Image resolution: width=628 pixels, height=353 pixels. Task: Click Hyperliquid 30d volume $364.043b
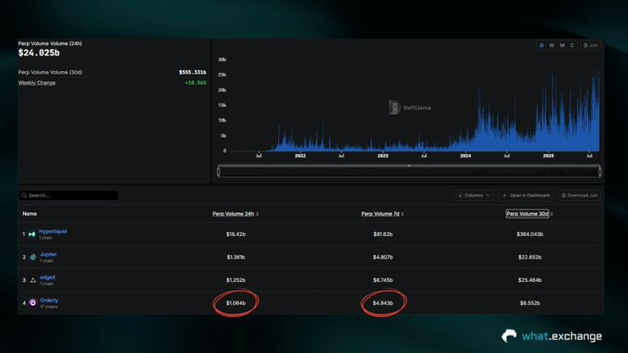click(530, 234)
